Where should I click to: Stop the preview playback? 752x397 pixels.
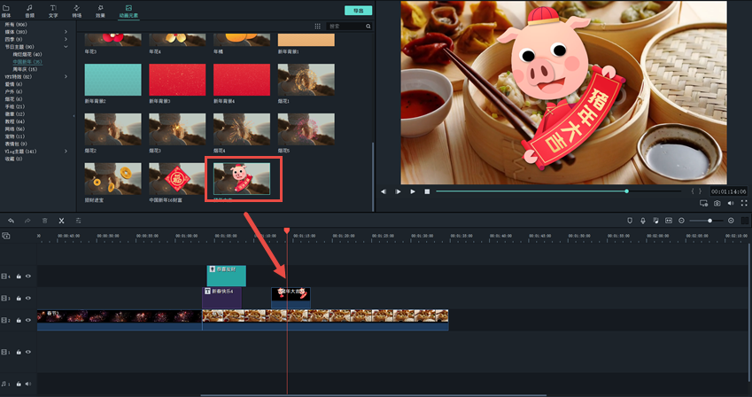(x=427, y=191)
